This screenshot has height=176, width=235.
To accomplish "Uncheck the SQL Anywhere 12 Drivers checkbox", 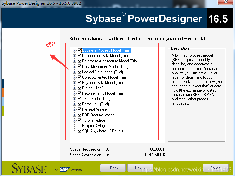I will click(79, 131).
